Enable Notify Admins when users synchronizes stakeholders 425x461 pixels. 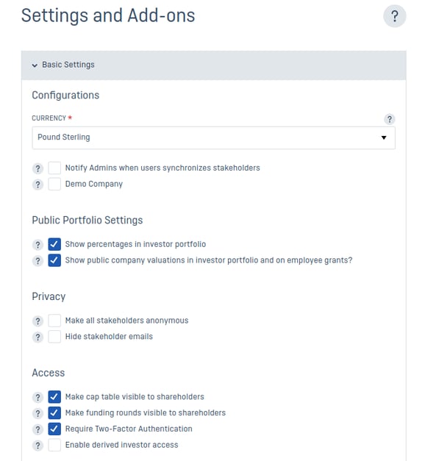click(x=54, y=168)
